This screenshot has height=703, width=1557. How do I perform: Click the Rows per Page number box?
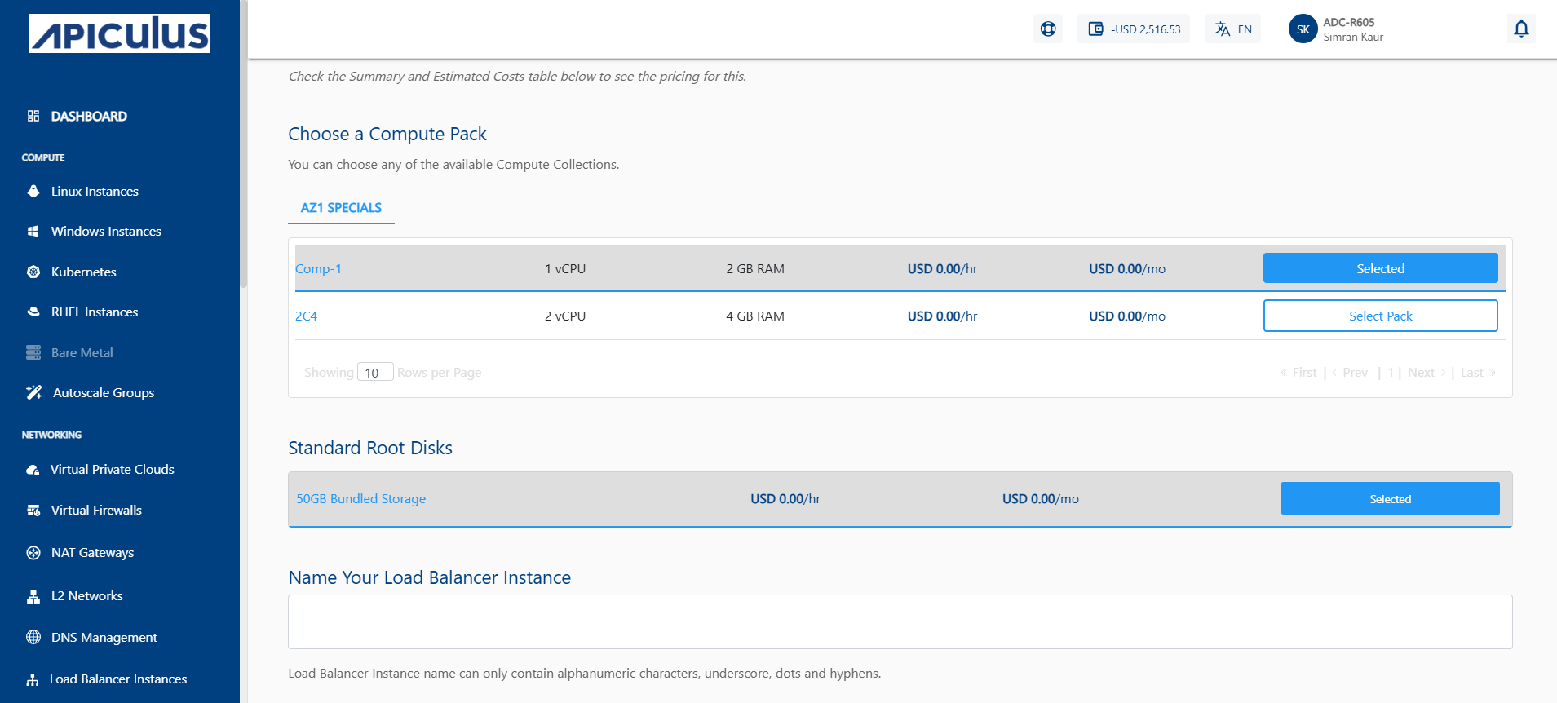375,373
